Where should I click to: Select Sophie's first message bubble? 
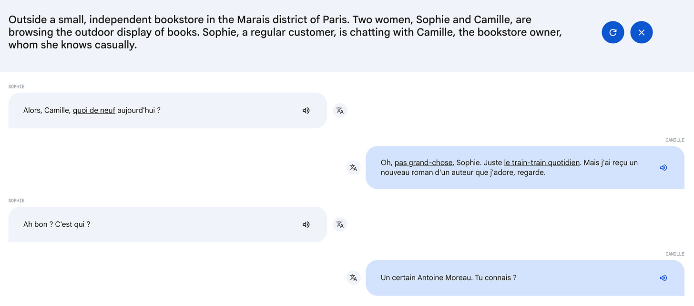[x=168, y=110]
